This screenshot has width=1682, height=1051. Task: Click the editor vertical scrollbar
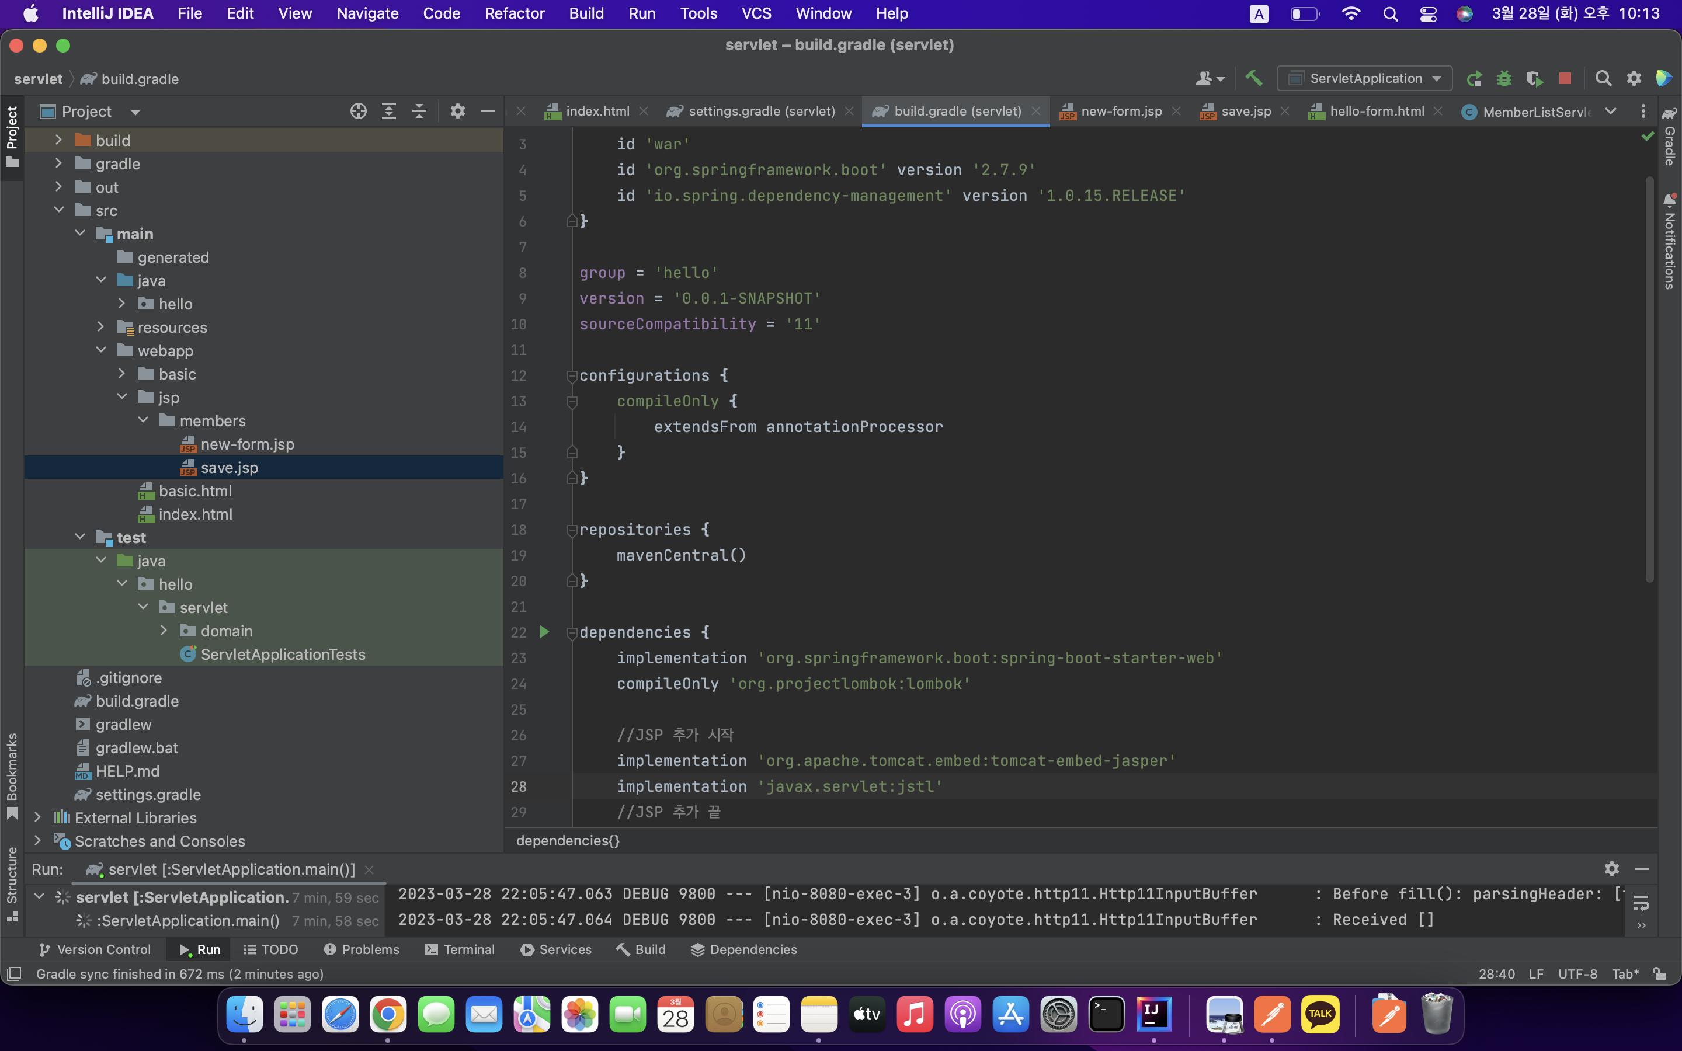[x=1649, y=379]
